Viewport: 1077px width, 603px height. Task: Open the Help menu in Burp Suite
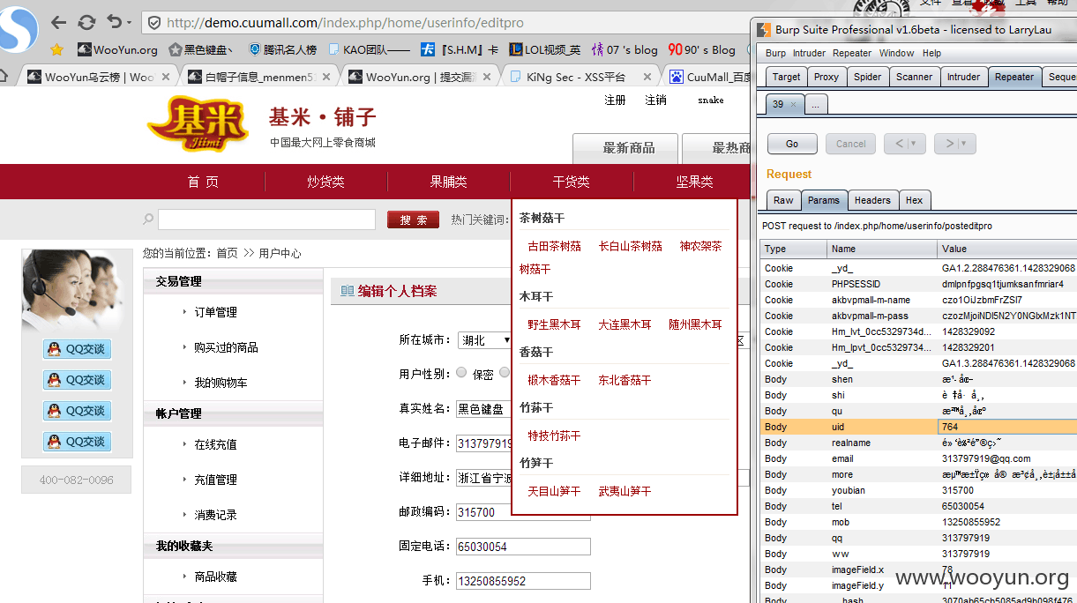(932, 53)
